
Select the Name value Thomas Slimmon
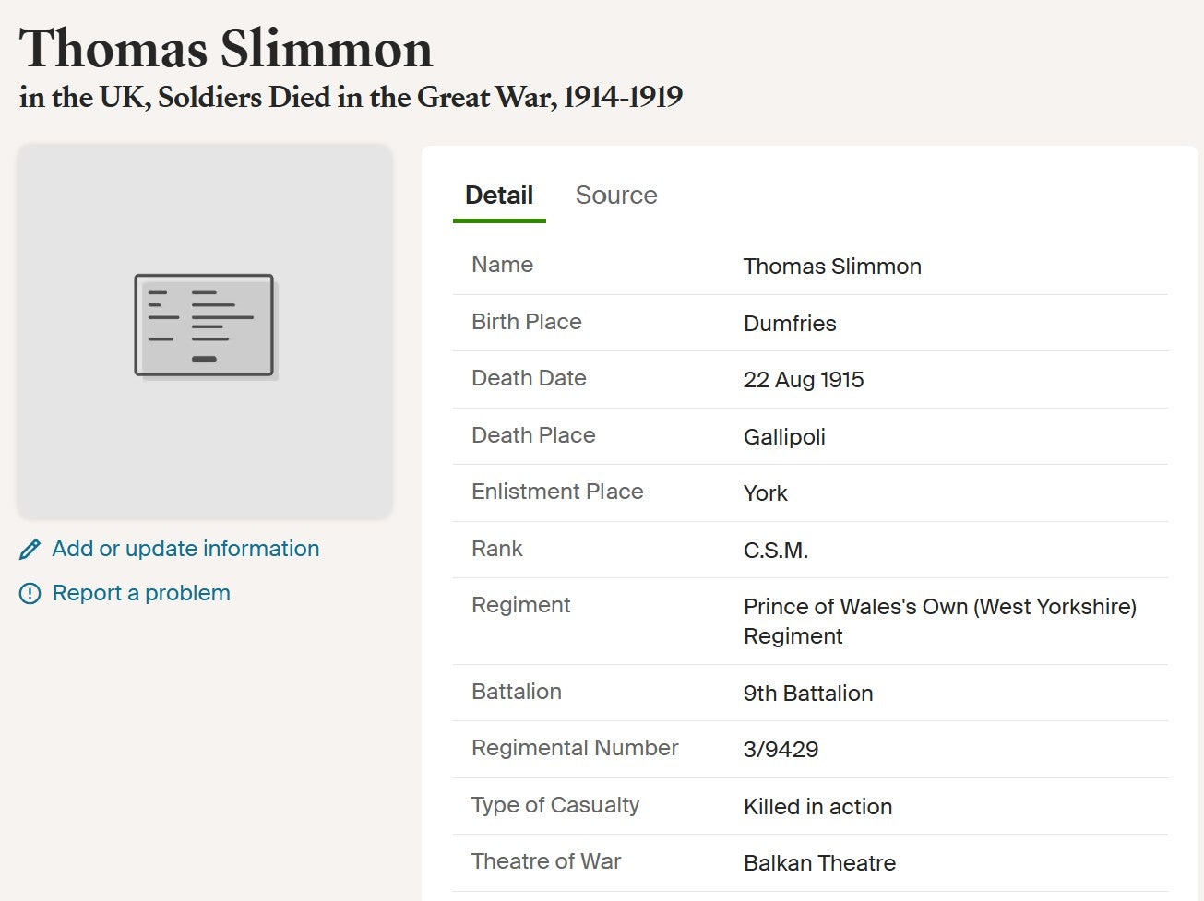point(832,267)
